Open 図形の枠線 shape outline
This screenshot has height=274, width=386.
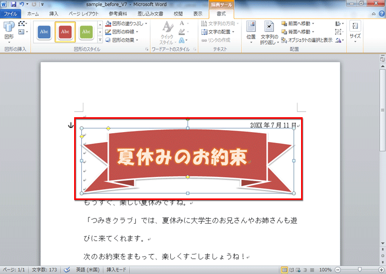121,32
